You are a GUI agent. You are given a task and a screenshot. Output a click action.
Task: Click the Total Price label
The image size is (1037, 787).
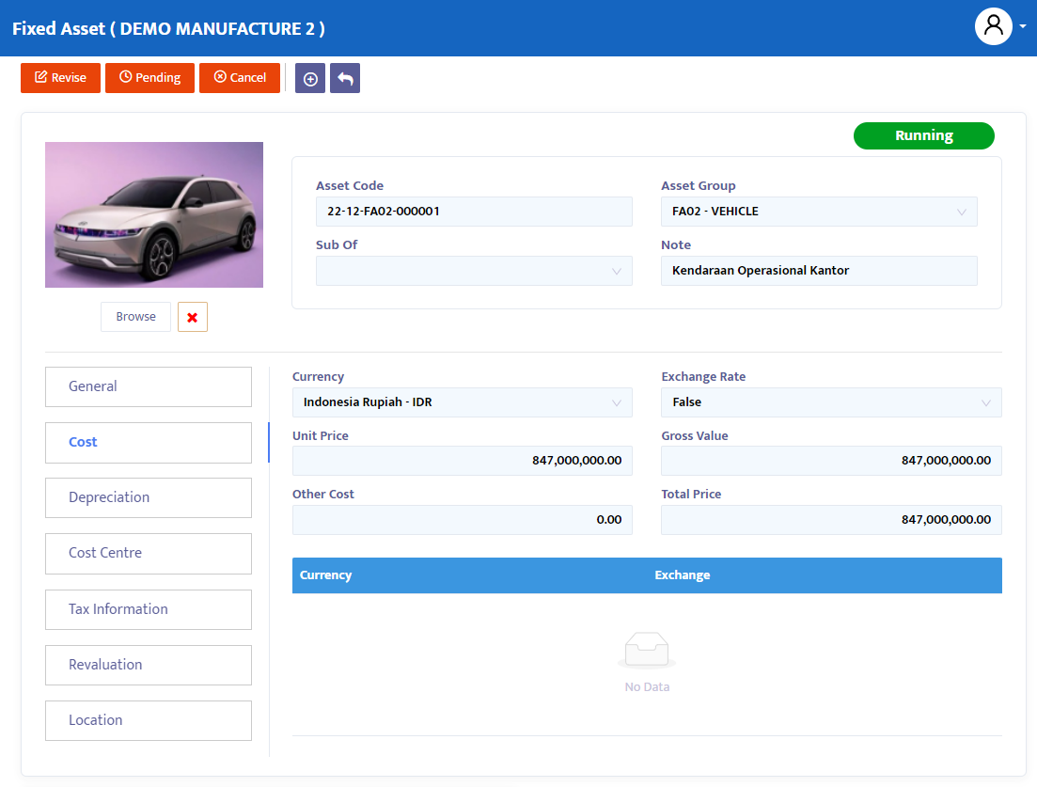click(691, 494)
